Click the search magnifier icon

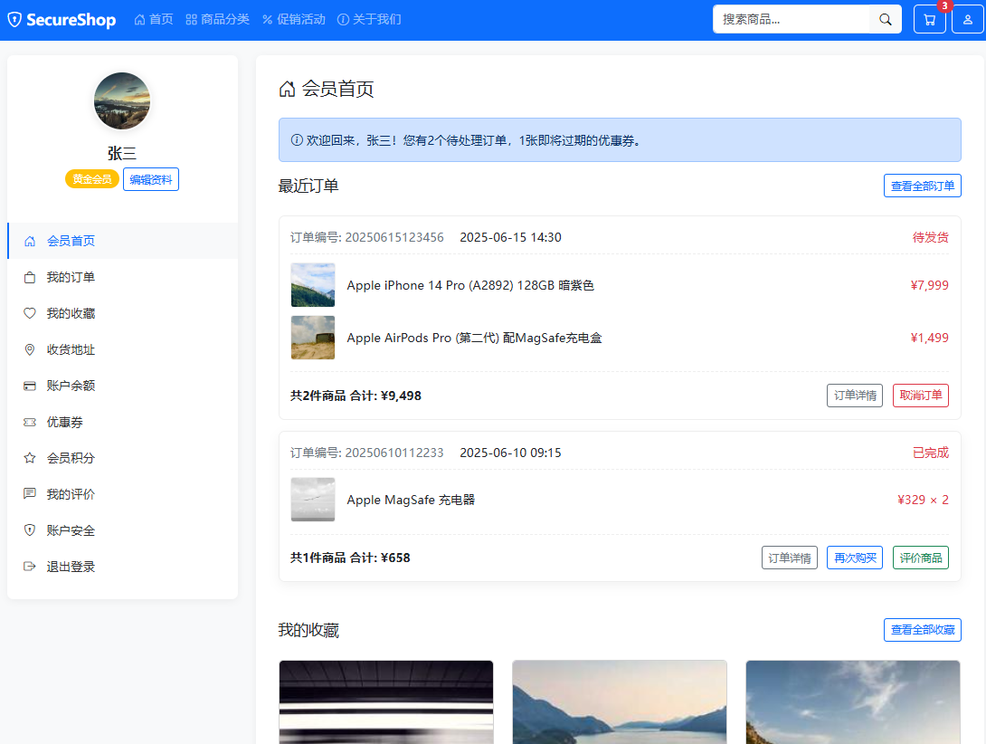[885, 20]
